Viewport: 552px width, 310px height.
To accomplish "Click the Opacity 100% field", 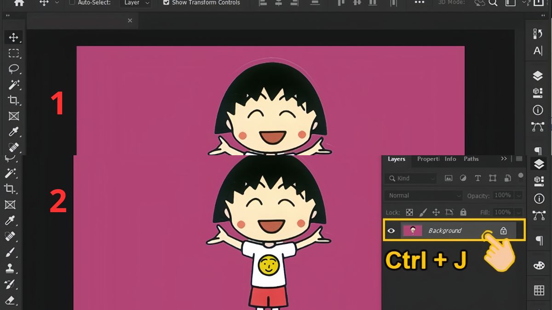I will pos(503,196).
